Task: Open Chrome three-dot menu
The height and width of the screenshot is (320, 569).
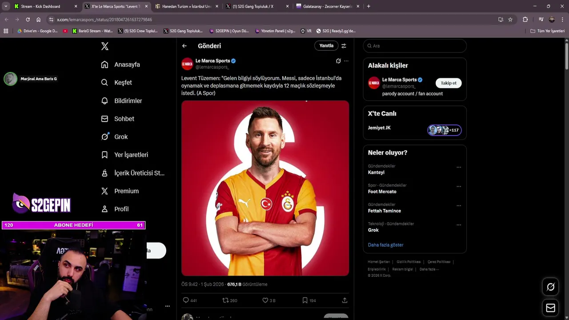Action: click(x=562, y=20)
